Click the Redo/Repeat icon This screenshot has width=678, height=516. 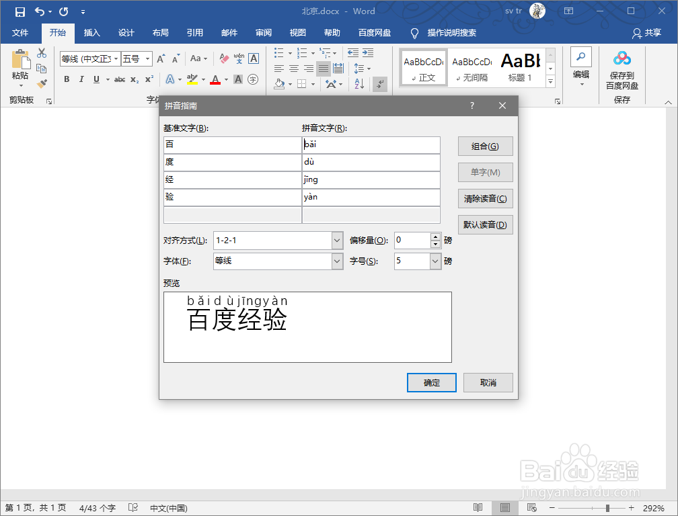63,11
